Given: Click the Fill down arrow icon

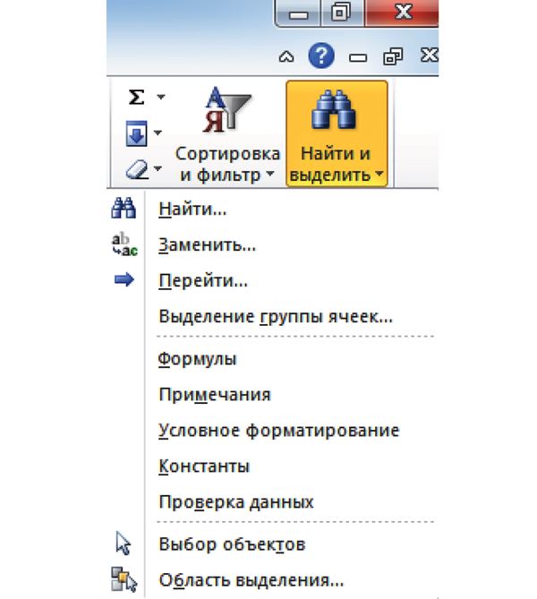Looking at the screenshot, I should [136, 133].
